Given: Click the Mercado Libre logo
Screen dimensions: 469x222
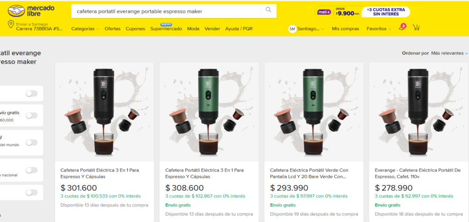Looking at the screenshot, I should tap(31, 11).
